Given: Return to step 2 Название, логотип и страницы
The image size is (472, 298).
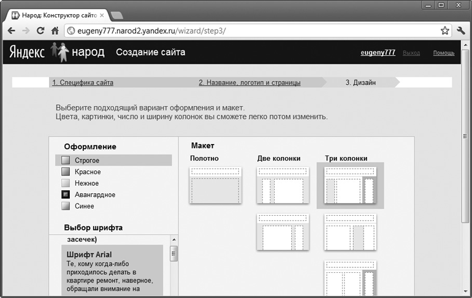Looking at the screenshot, I should (x=249, y=82).
